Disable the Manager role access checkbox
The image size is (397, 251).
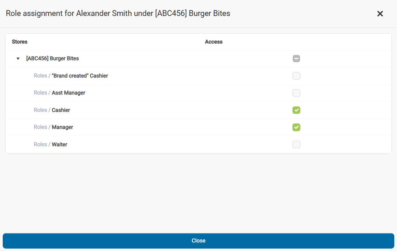click(296, 127)
